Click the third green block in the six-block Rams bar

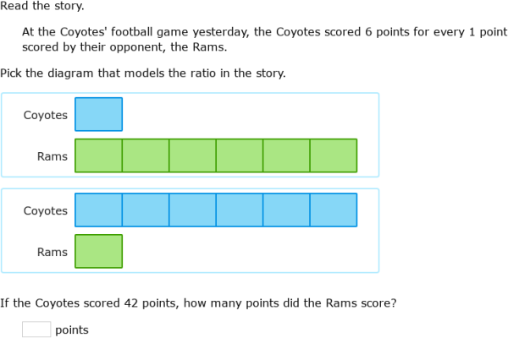coord(192,155)
